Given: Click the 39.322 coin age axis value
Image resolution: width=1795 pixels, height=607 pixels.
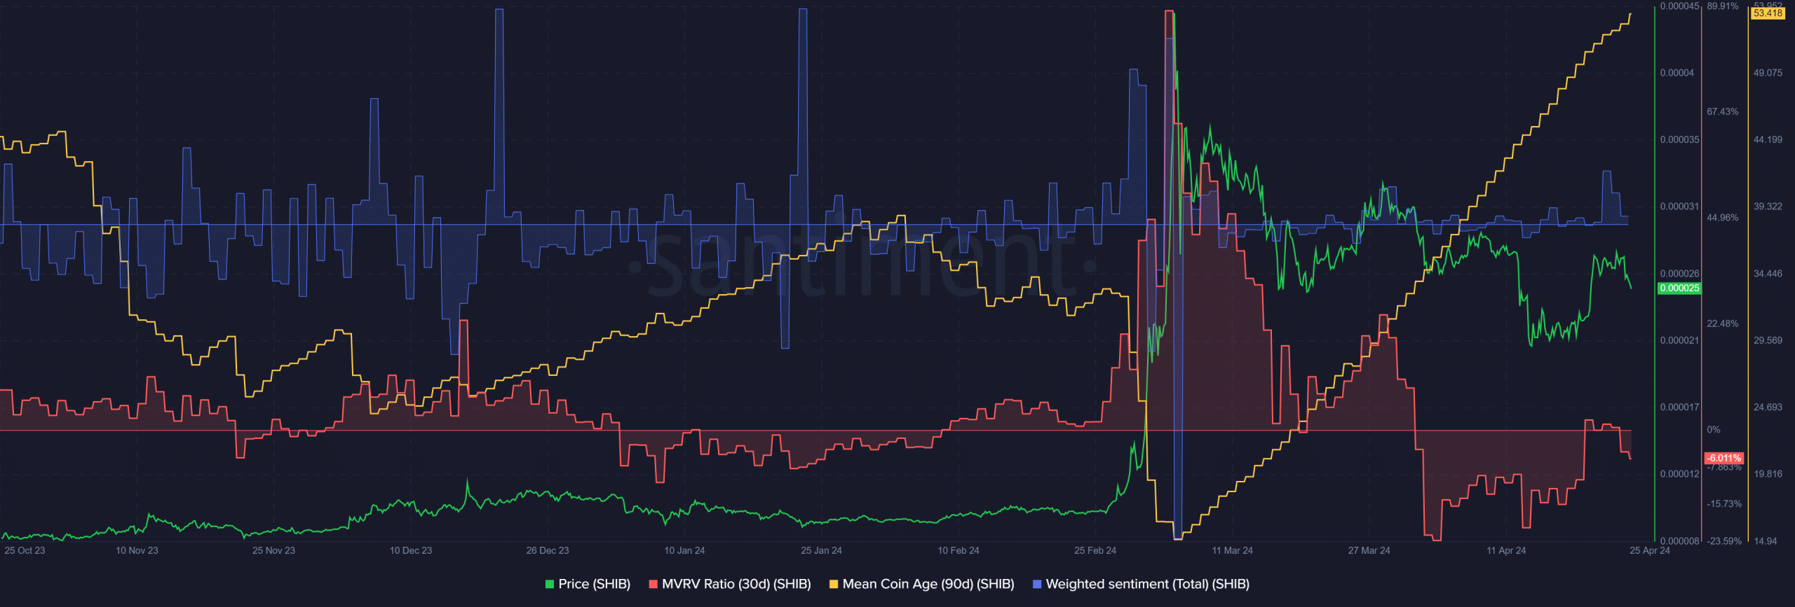Looking at the screenshot, I should pos(1768,207).
